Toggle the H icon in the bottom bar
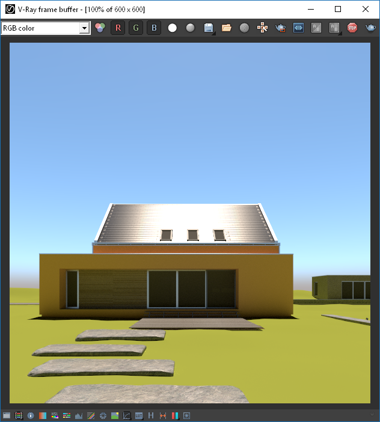This screenshot has height=422, width=380. tap(151, 415)
